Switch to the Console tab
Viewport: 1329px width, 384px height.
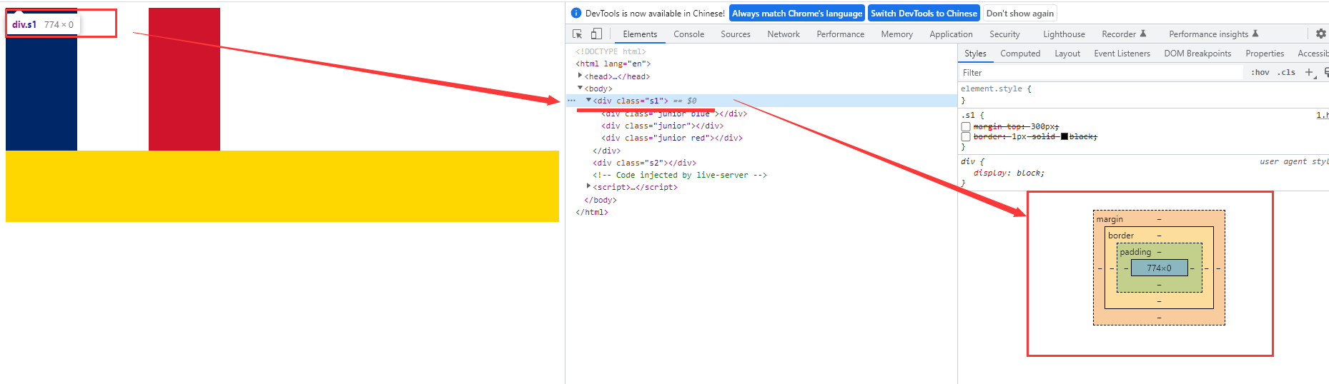pyautogui.click(x=688, y=34)
